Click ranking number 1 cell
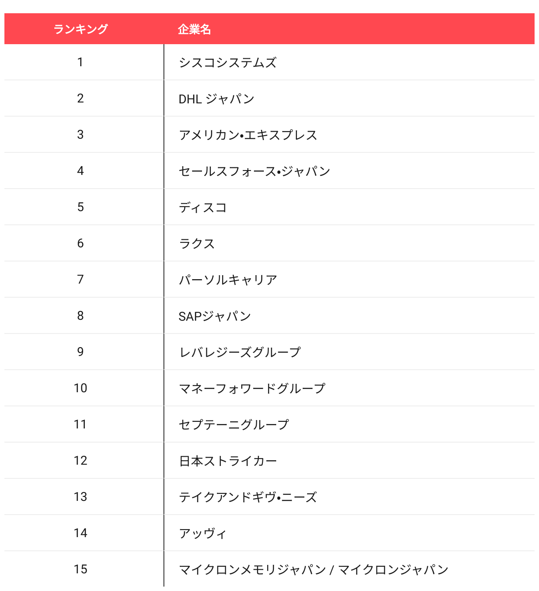This screenshot has height=591, width=539. 80,62
